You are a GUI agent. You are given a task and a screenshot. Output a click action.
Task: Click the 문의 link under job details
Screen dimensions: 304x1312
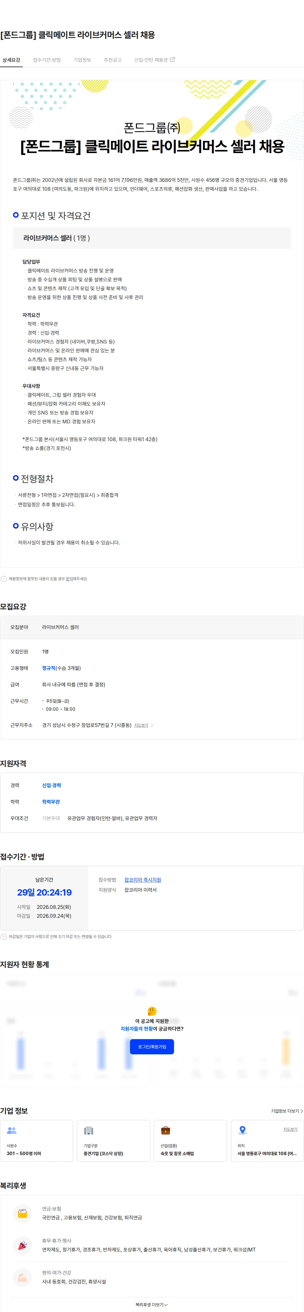coord(69,579)
